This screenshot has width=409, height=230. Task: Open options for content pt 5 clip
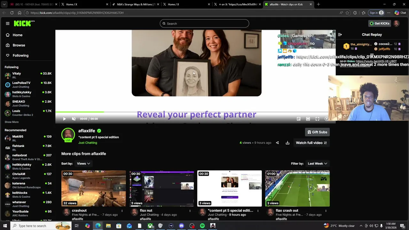[258, 211]
